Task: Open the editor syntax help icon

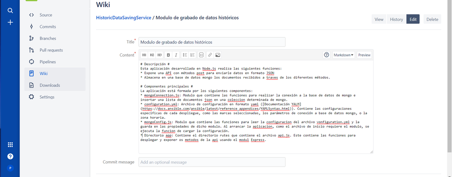Action: point(327,55)
